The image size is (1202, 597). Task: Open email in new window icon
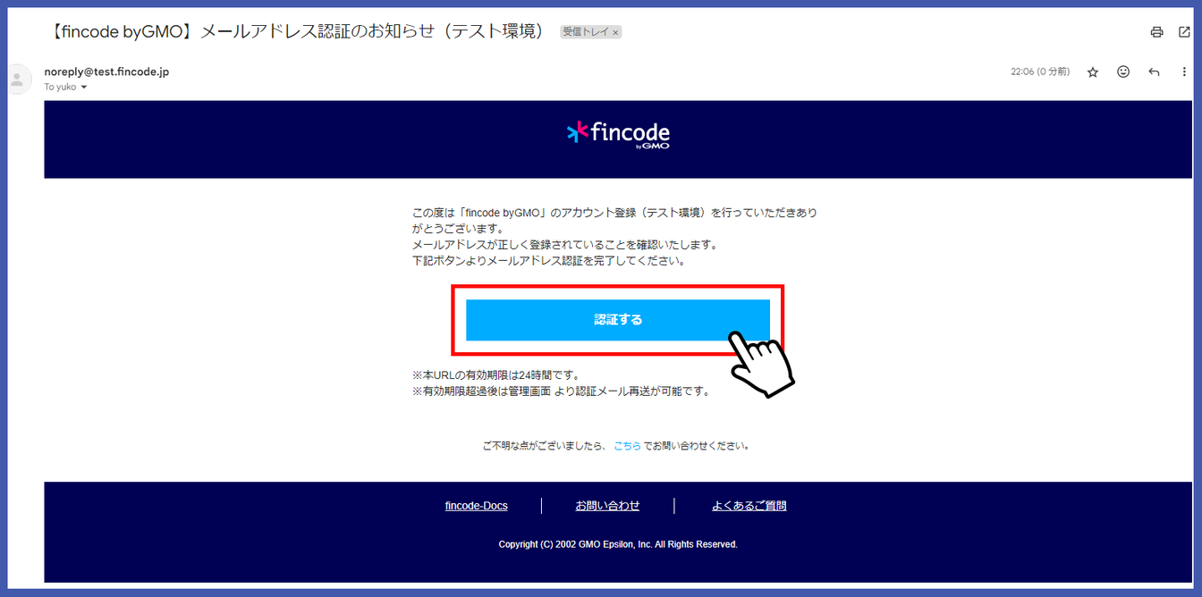point(1184,32)
